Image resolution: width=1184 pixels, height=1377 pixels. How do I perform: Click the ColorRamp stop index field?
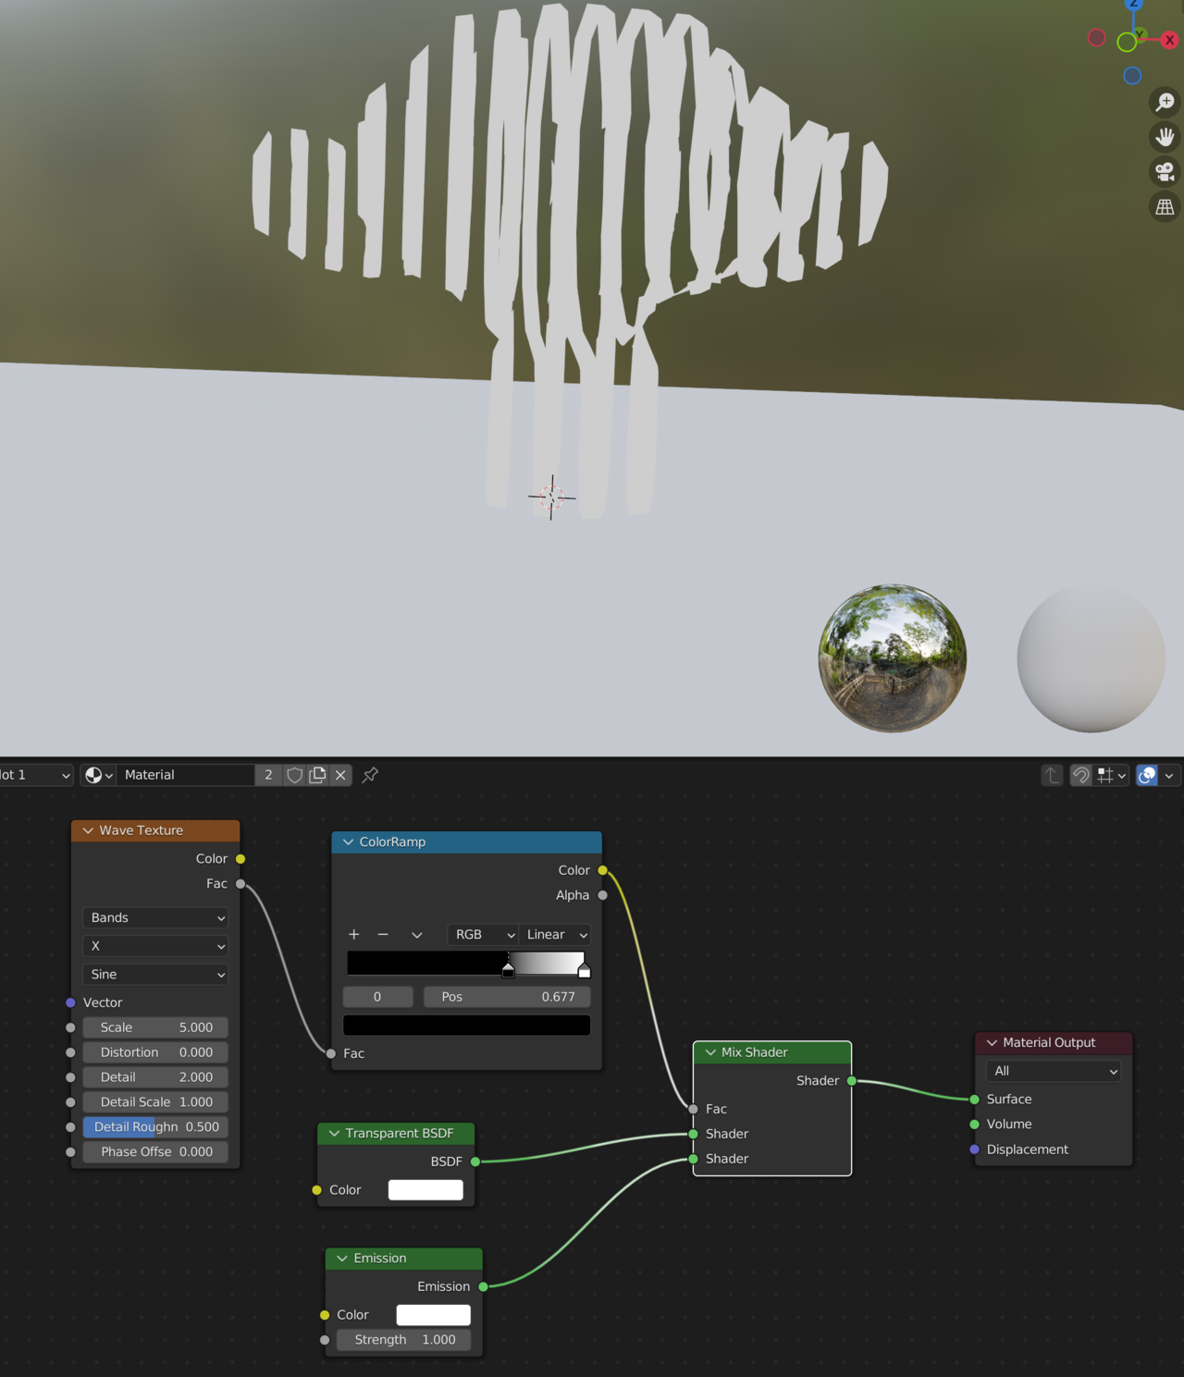tap(377, 997)
